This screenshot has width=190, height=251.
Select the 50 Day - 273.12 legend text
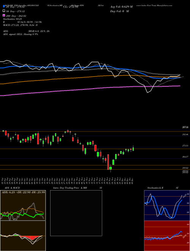click(x=15, y=11)
